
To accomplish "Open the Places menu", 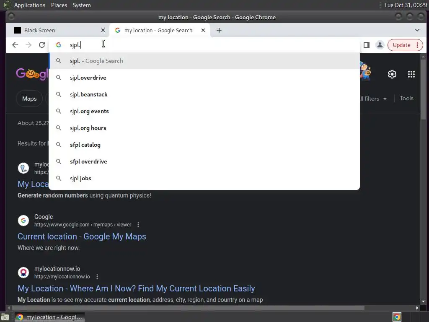I will coord(59,5).
